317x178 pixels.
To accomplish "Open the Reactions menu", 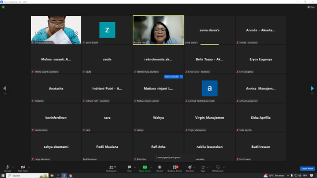I will coord(190,168).
